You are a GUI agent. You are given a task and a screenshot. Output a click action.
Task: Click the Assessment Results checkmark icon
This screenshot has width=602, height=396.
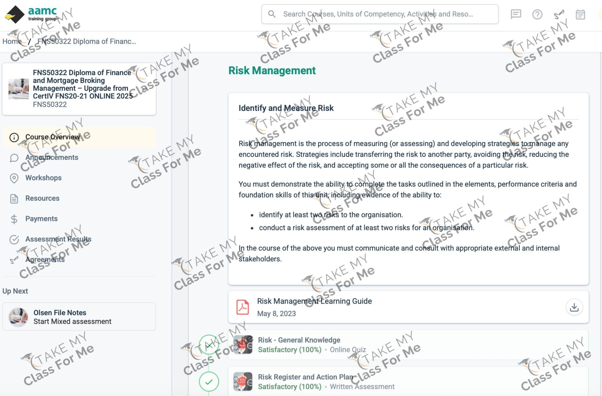[14, 239]
